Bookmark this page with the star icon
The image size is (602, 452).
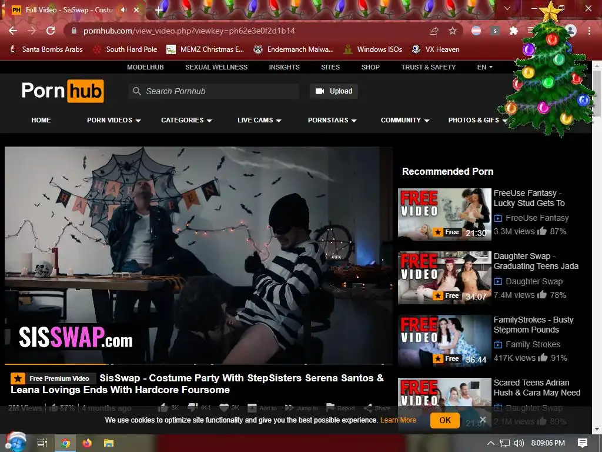453,31
